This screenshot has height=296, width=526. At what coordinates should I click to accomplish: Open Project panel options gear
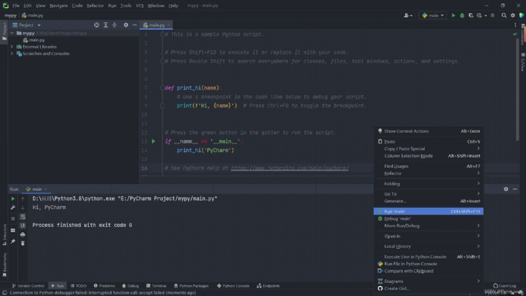126,25
